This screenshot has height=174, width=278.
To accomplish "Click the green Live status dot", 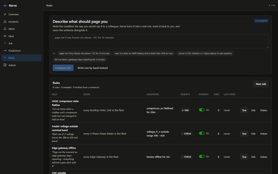I will point(269,6).
